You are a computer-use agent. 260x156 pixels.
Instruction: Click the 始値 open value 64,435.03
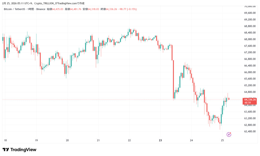coord(58,9)
